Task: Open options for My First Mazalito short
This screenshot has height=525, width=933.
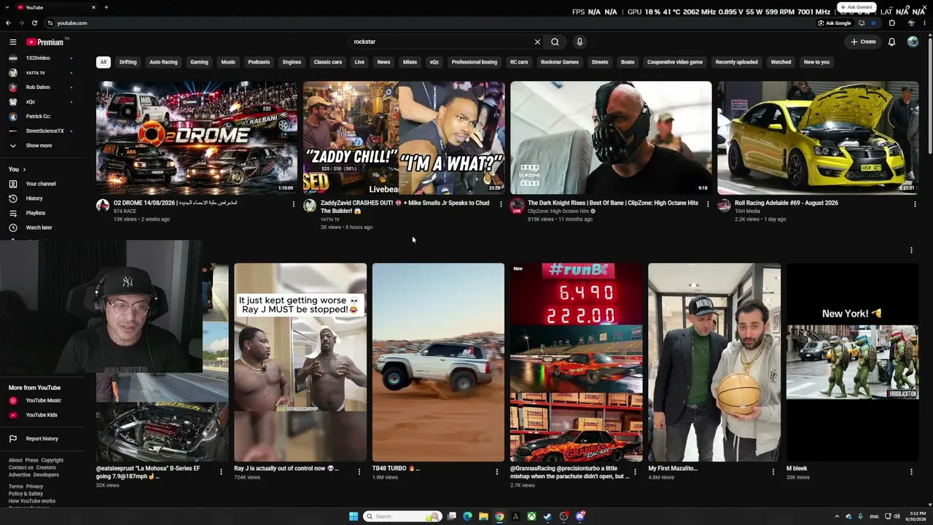Action: (x=773, y=472)
